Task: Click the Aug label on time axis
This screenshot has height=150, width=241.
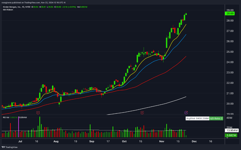Action: point(56,141)
